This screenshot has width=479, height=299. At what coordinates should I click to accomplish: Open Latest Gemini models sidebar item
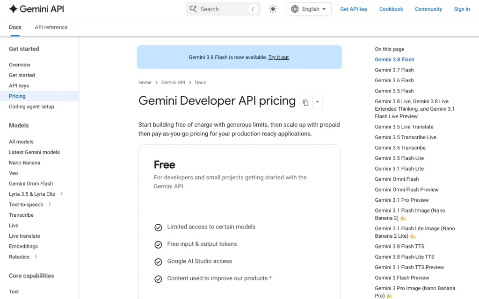click(x=34, y=152)
